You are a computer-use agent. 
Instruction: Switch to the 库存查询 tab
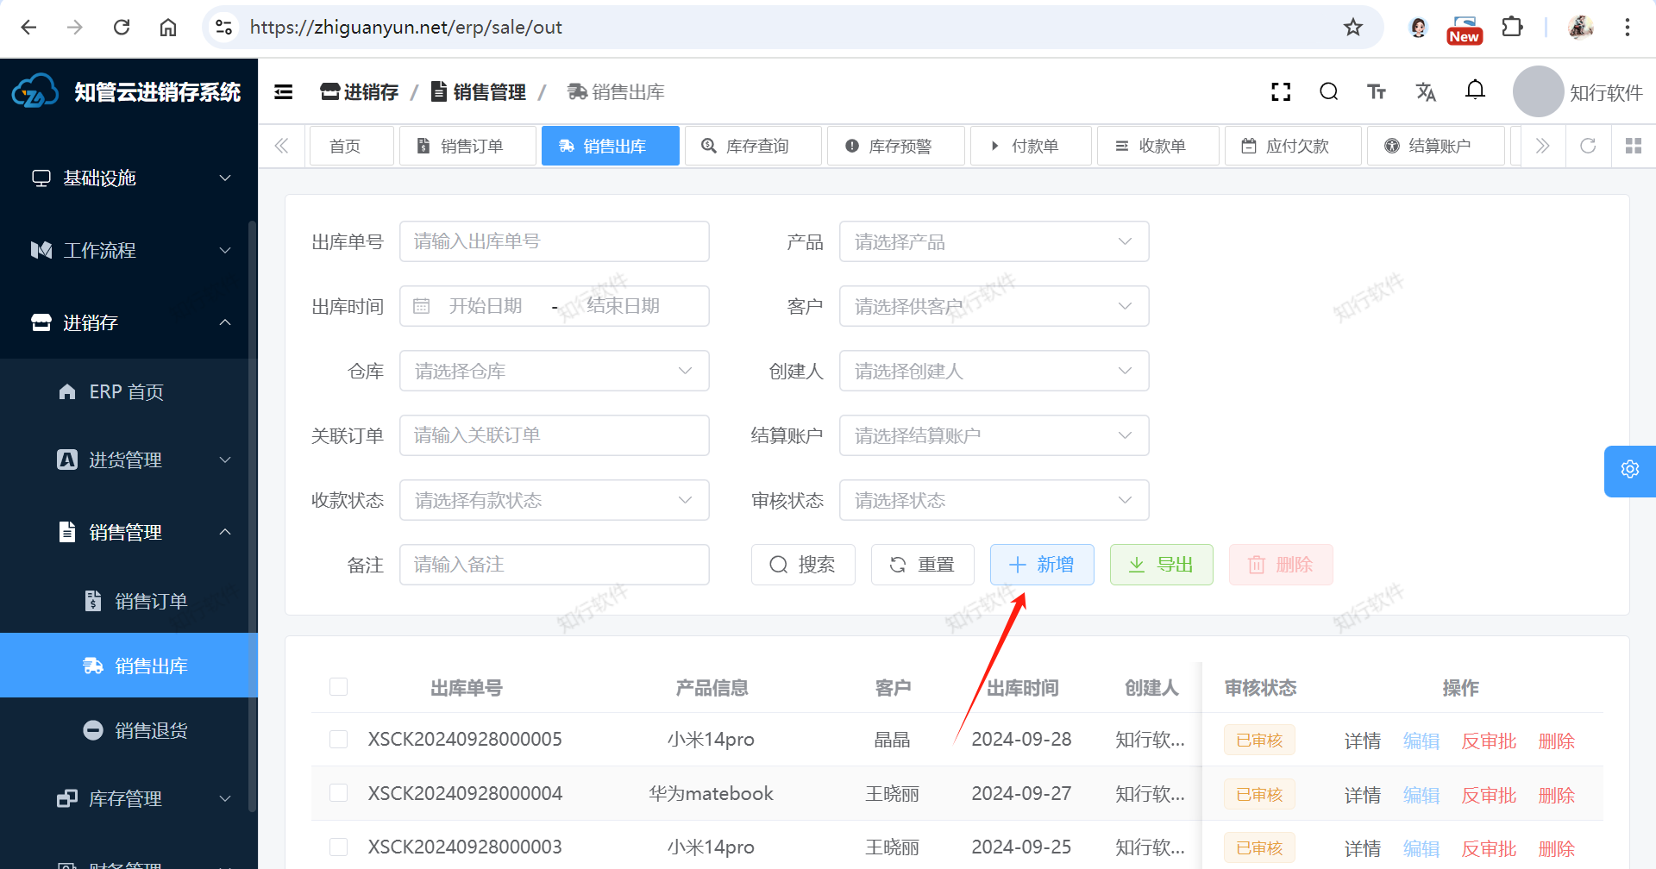pyautogui.click(x=753, y=146)
